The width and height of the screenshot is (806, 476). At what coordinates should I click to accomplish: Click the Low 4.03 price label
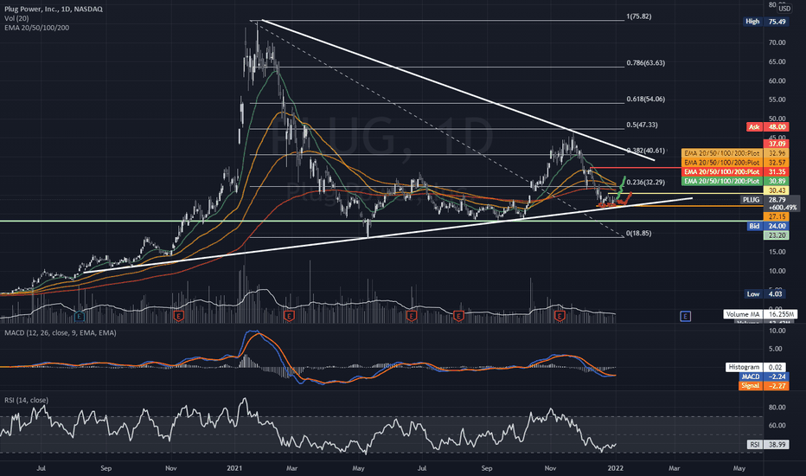coord(765,294)
